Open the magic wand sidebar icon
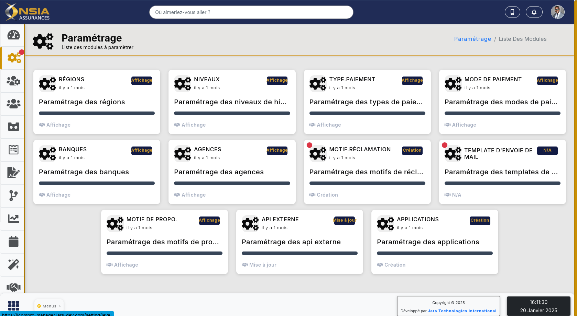577x316 pixels. (13, 265)
